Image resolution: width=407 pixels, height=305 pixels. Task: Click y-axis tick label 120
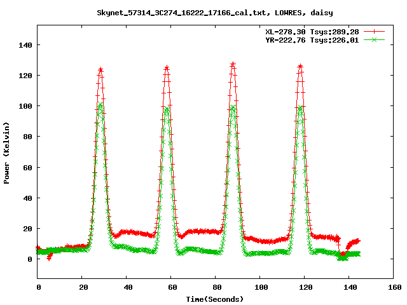(x=25, y=76)
